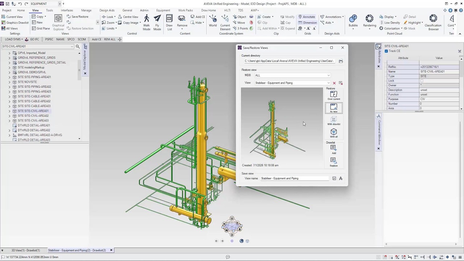The image size is (464, 261).
Task: Save the view with the disk icon
Action: point(334,178)
